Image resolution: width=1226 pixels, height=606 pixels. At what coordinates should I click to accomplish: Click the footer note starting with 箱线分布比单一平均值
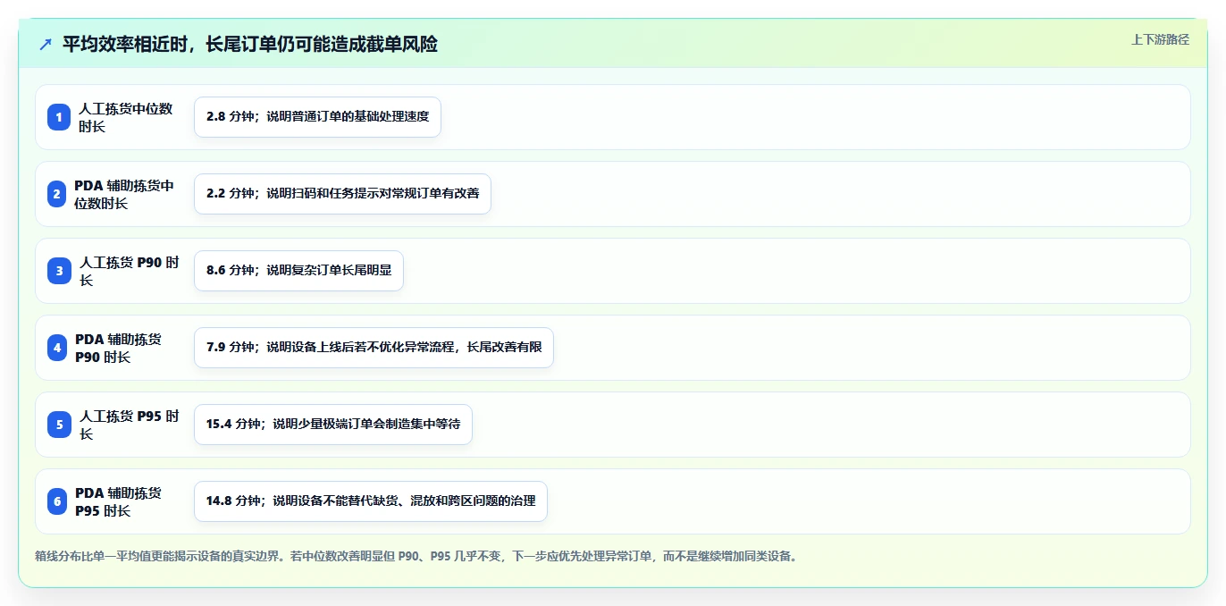coord(416,556)
